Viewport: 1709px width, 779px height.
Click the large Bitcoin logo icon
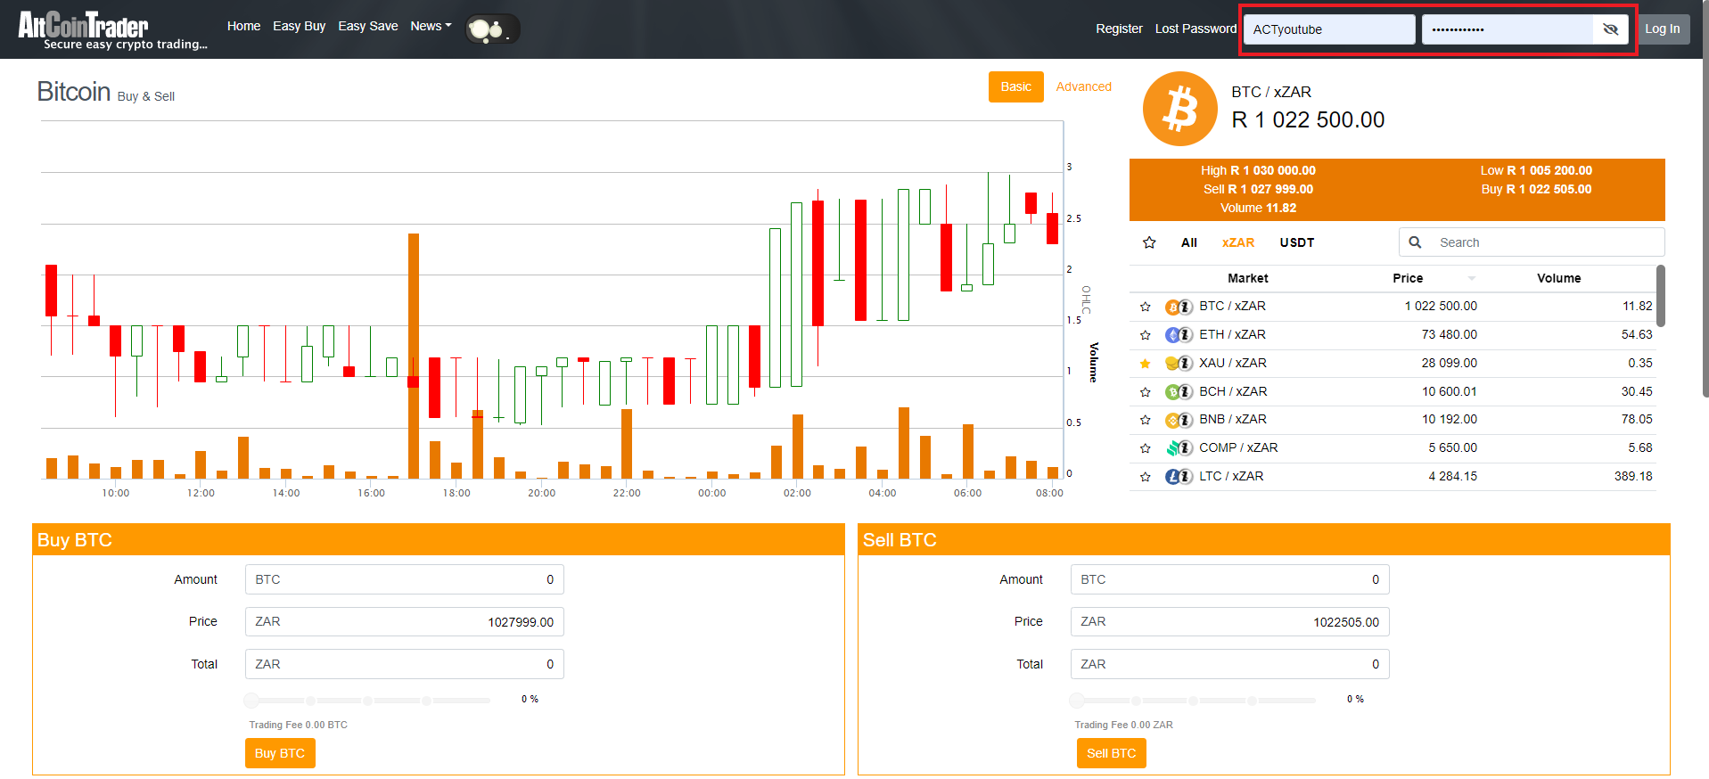(1180, 109)
